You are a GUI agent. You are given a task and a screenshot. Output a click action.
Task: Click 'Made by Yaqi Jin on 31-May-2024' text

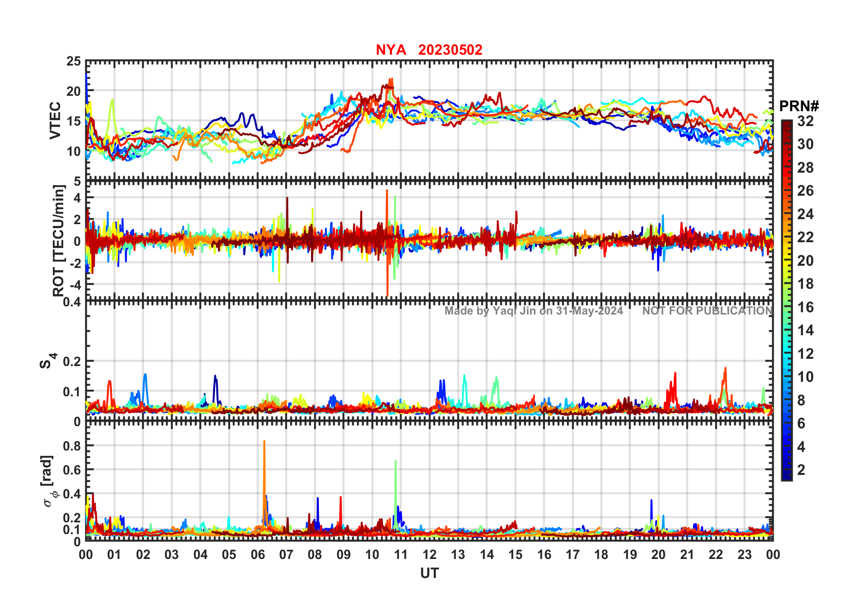534,311
